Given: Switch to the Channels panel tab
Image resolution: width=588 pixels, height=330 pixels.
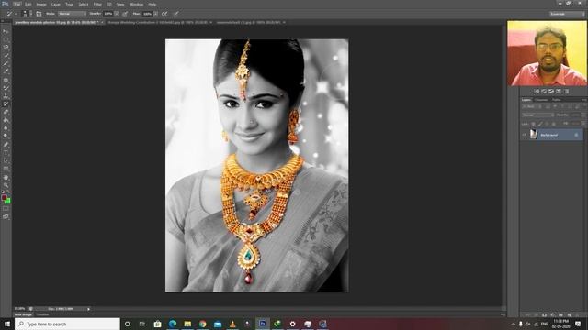Looking at the screenshot, I should [x=541, y=100].
